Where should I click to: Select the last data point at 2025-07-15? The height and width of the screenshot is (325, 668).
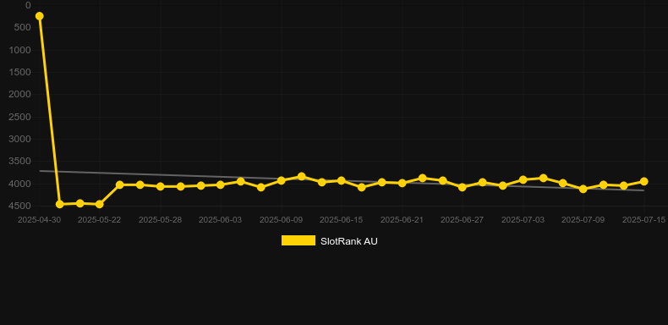643,181
